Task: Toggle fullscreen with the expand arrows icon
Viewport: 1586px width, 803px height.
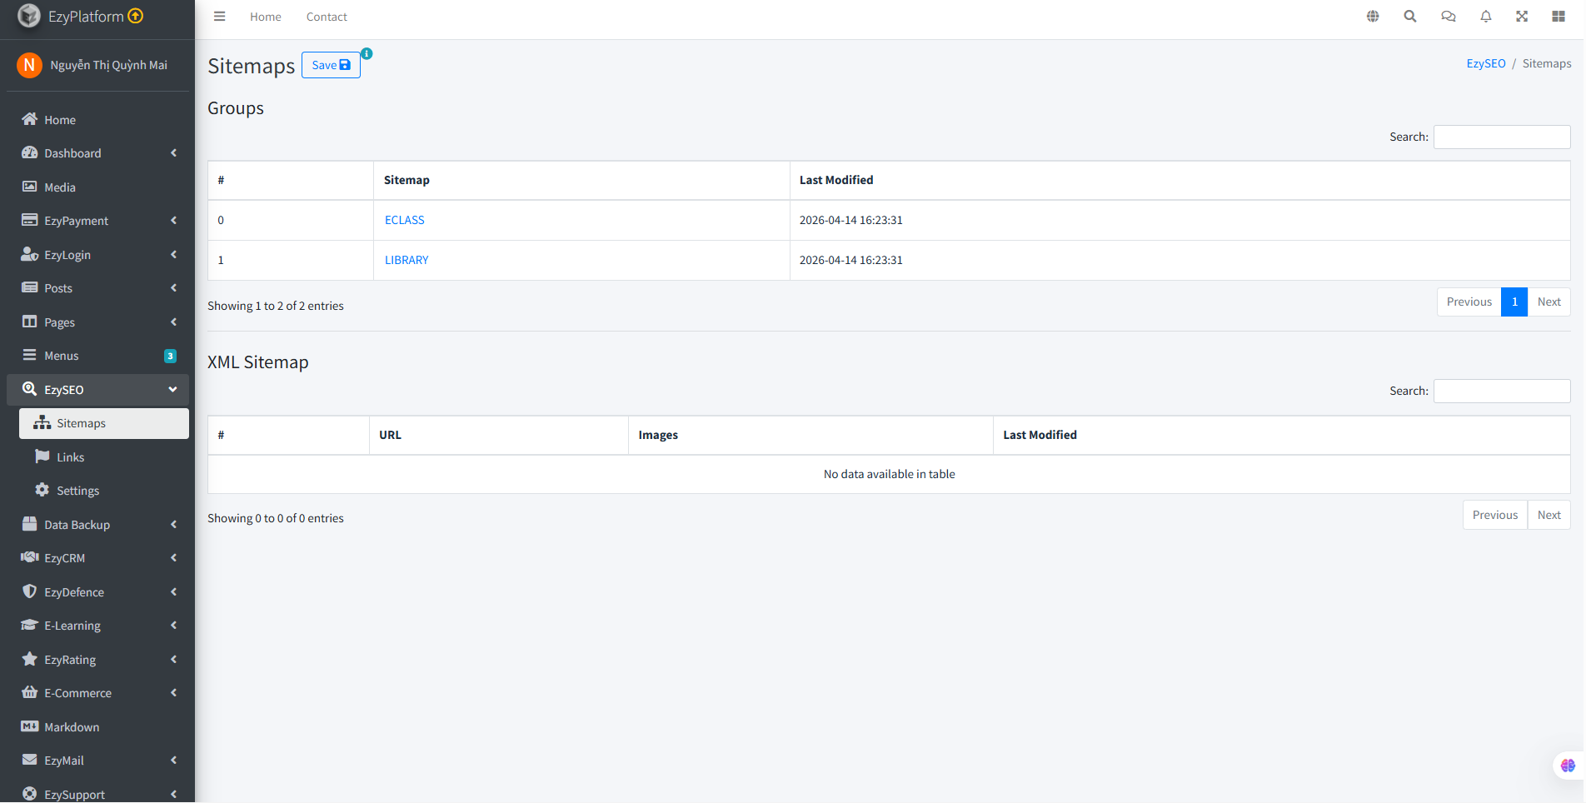Action: [1522, 17]
